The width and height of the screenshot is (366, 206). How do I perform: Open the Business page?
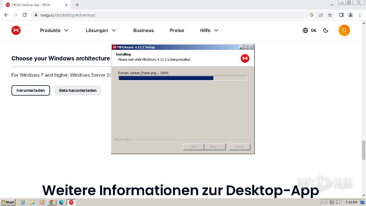click(x=144, y=30)
